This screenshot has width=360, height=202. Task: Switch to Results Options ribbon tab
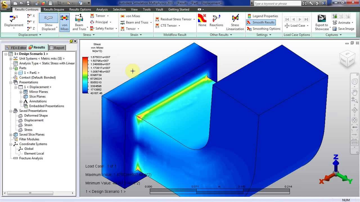tap(80, 10)
